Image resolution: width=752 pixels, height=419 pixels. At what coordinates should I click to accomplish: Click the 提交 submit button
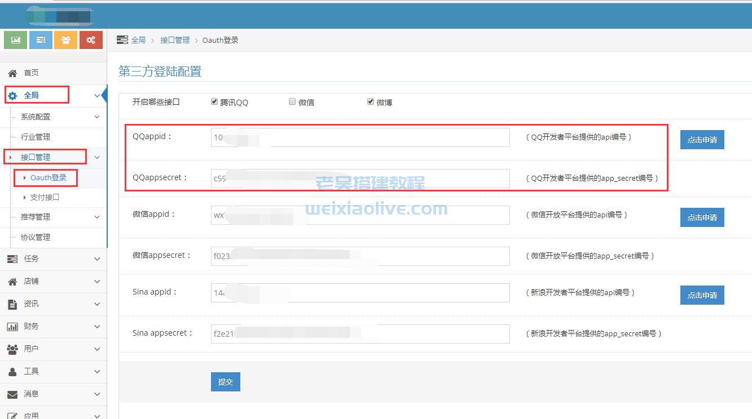pos(225,381)
